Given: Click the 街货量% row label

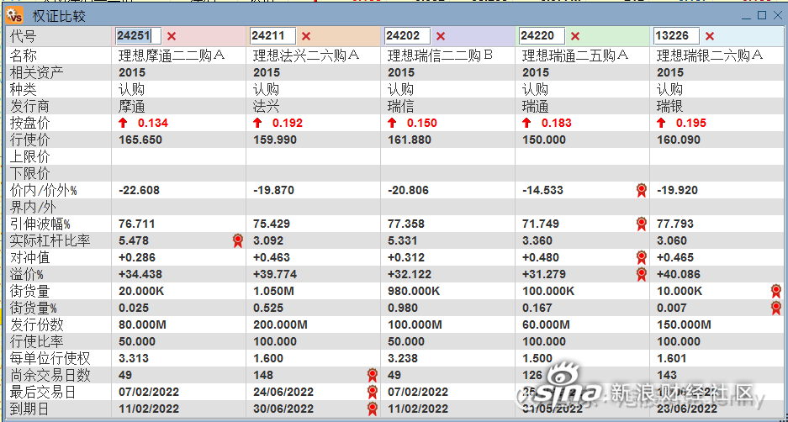Looking at the screenshot, I should [33, 308].
